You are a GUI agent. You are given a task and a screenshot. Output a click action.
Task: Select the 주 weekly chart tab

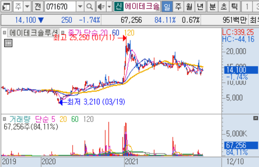click(x=178, y=6)
